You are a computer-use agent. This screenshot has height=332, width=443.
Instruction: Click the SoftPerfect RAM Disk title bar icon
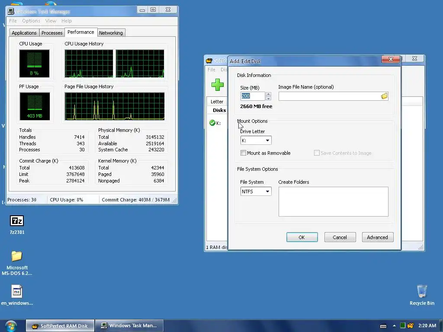tap(209, 61)
